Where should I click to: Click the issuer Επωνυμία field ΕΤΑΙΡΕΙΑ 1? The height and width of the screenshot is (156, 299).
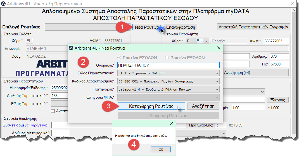[47, 49]
